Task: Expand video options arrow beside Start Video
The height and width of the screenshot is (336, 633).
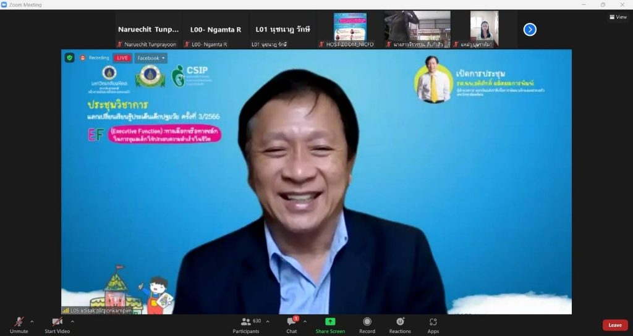Action: click(72, 321)
